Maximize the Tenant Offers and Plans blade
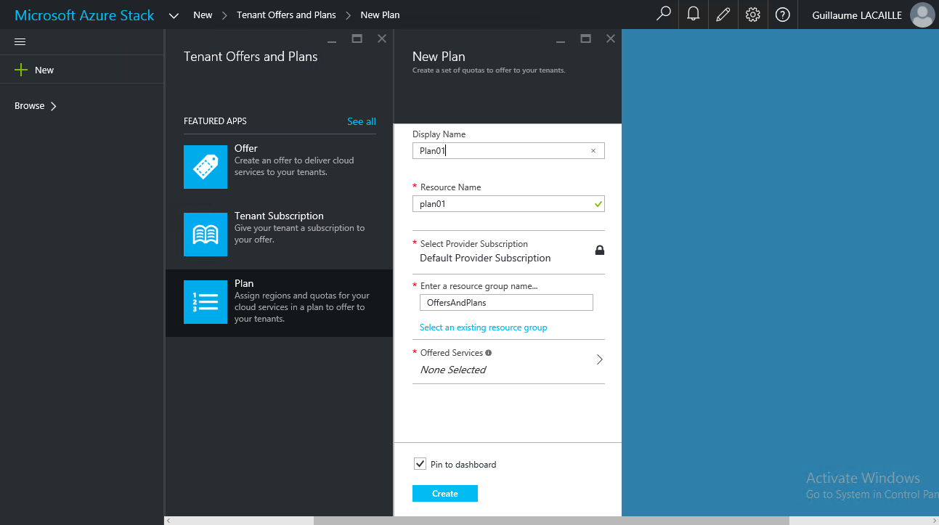This screenshot has width=939, height=525. point(357,38)
